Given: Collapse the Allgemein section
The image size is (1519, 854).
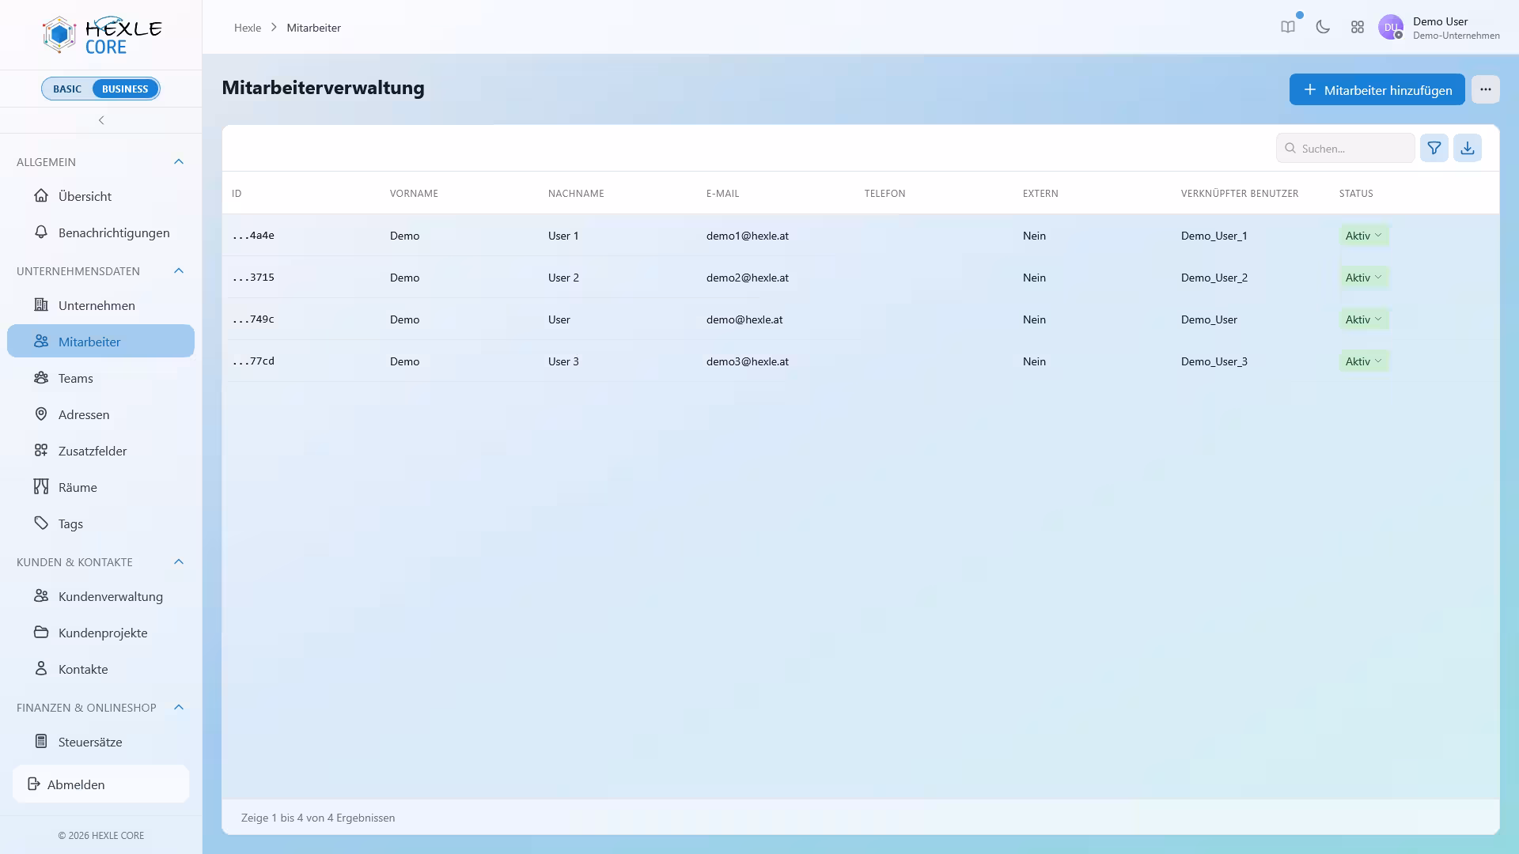Looking at the screenshot, I should [x=179, y=162].
